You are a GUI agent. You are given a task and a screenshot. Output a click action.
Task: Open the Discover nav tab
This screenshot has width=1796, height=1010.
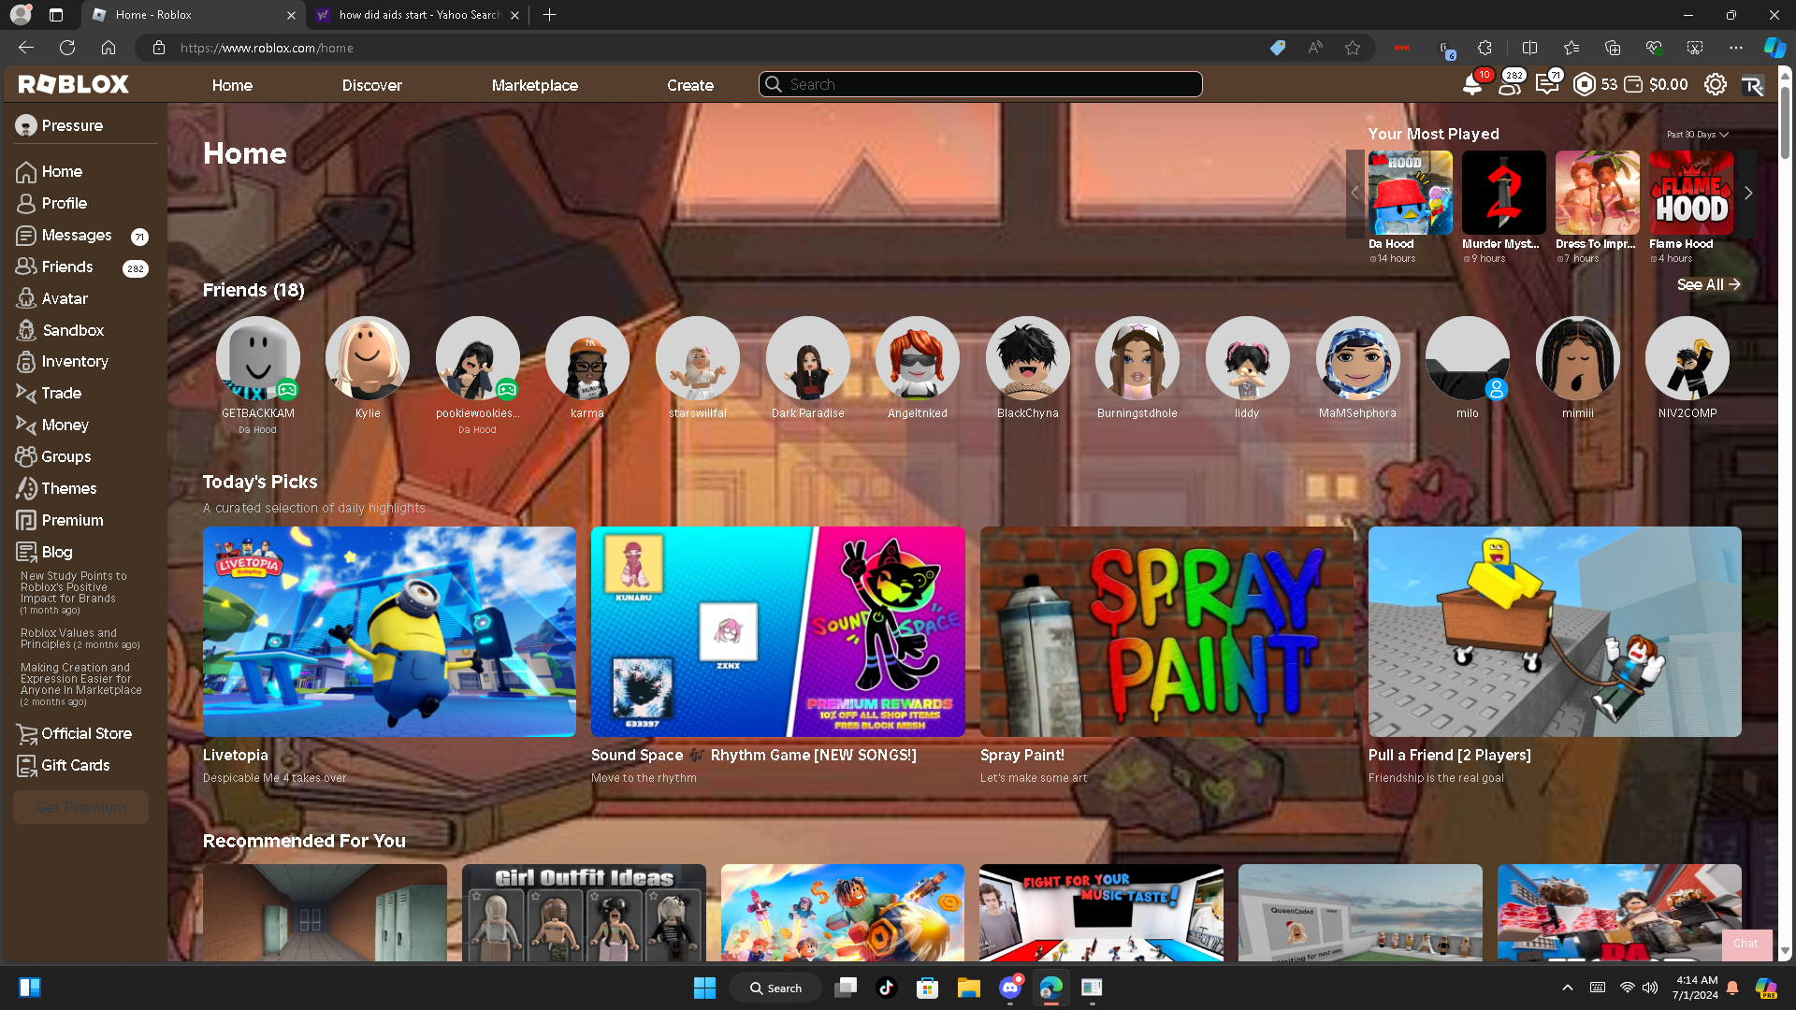(371, 85)
